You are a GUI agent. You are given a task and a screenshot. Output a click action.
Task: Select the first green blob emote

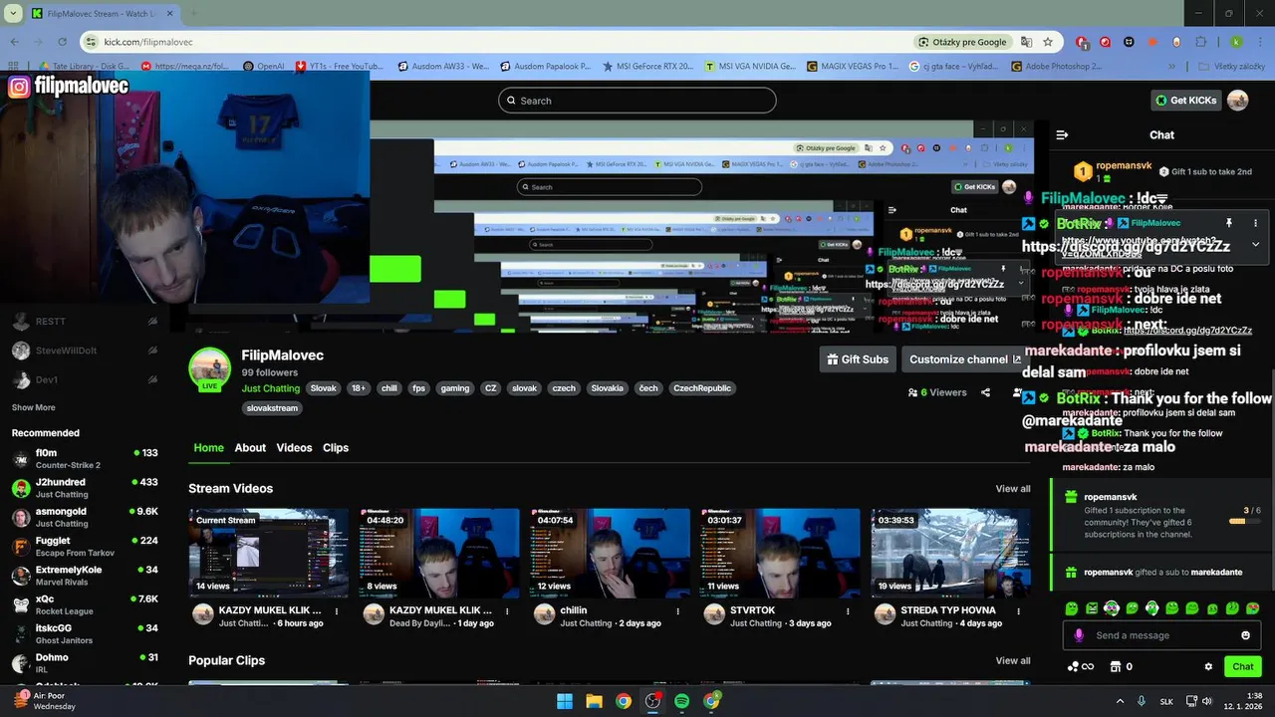(x=1071, y=608)
